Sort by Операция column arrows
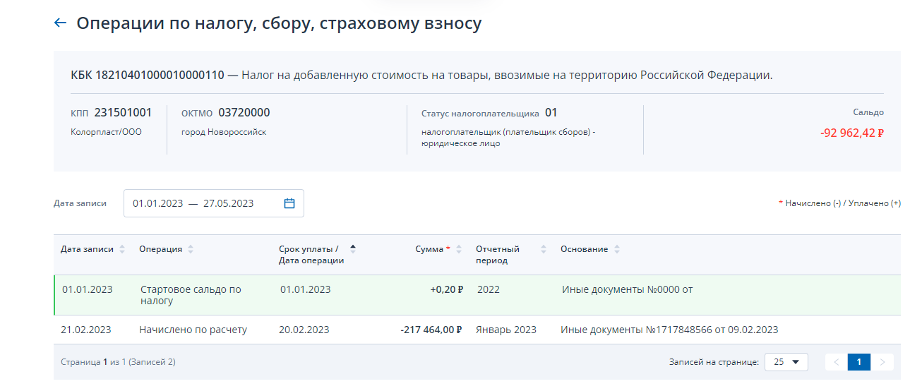The image size is (922, 391). 191,249
